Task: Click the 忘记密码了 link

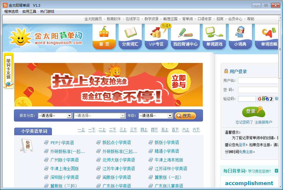Action: (244, 122)
